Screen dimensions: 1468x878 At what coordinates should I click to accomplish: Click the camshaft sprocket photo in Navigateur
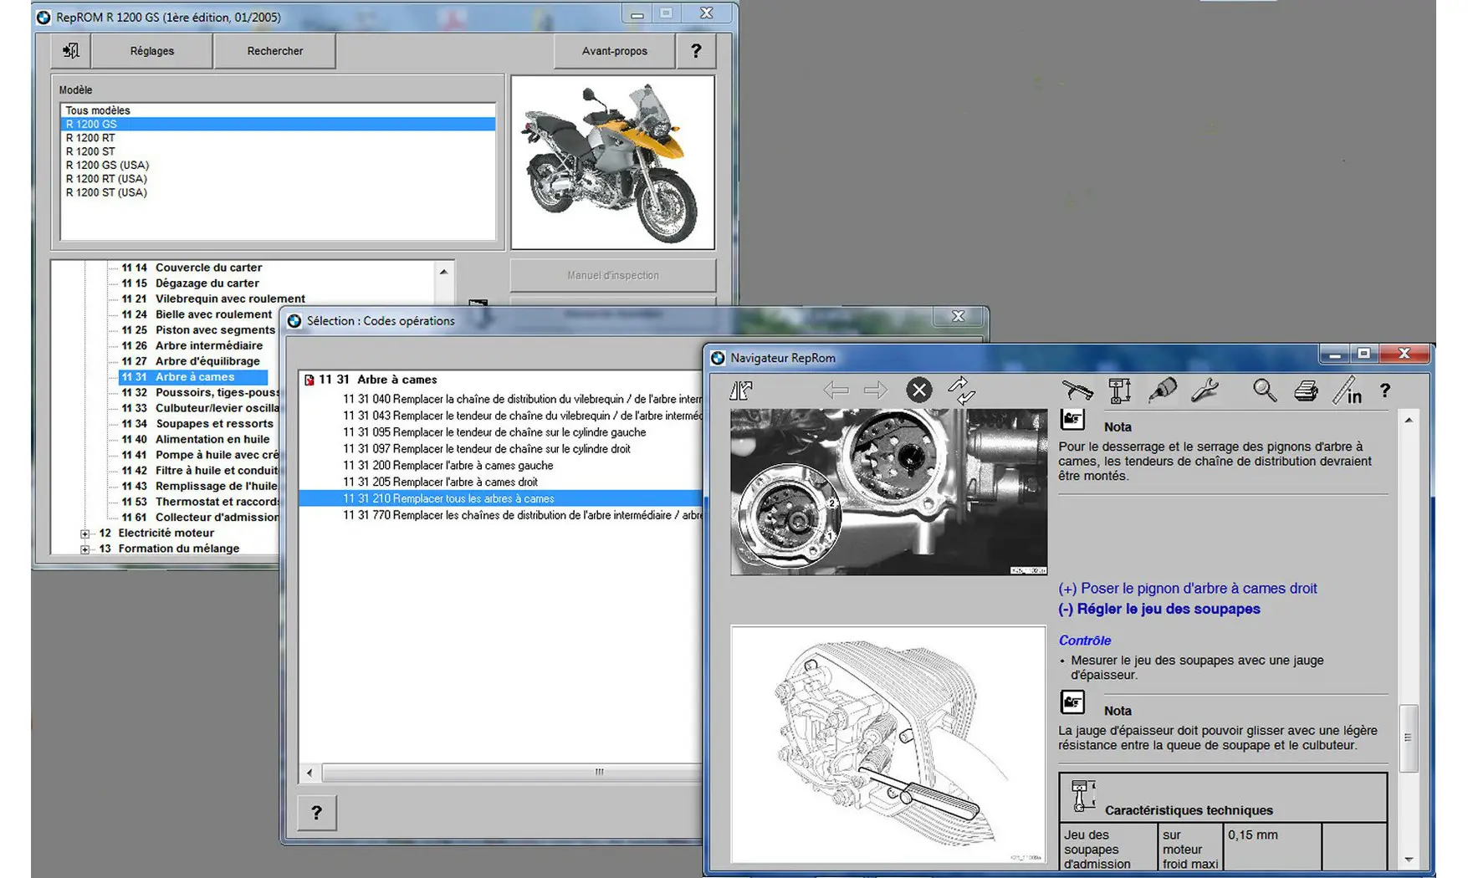pos(888,492)
